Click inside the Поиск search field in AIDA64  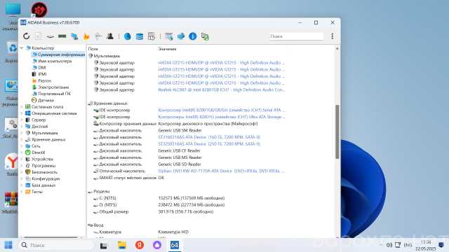(296, 36)
